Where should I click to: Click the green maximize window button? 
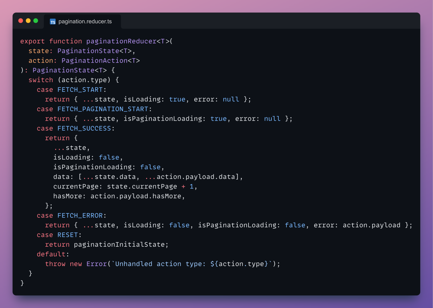36,21
